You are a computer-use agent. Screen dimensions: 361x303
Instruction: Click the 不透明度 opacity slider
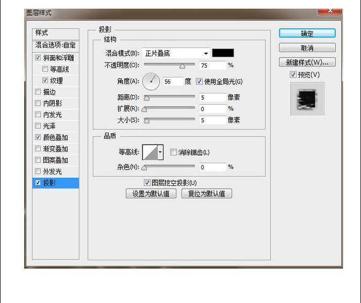point(170,65)
